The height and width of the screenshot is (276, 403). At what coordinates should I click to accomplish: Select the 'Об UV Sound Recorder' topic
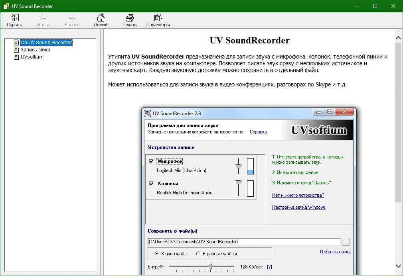46,42
